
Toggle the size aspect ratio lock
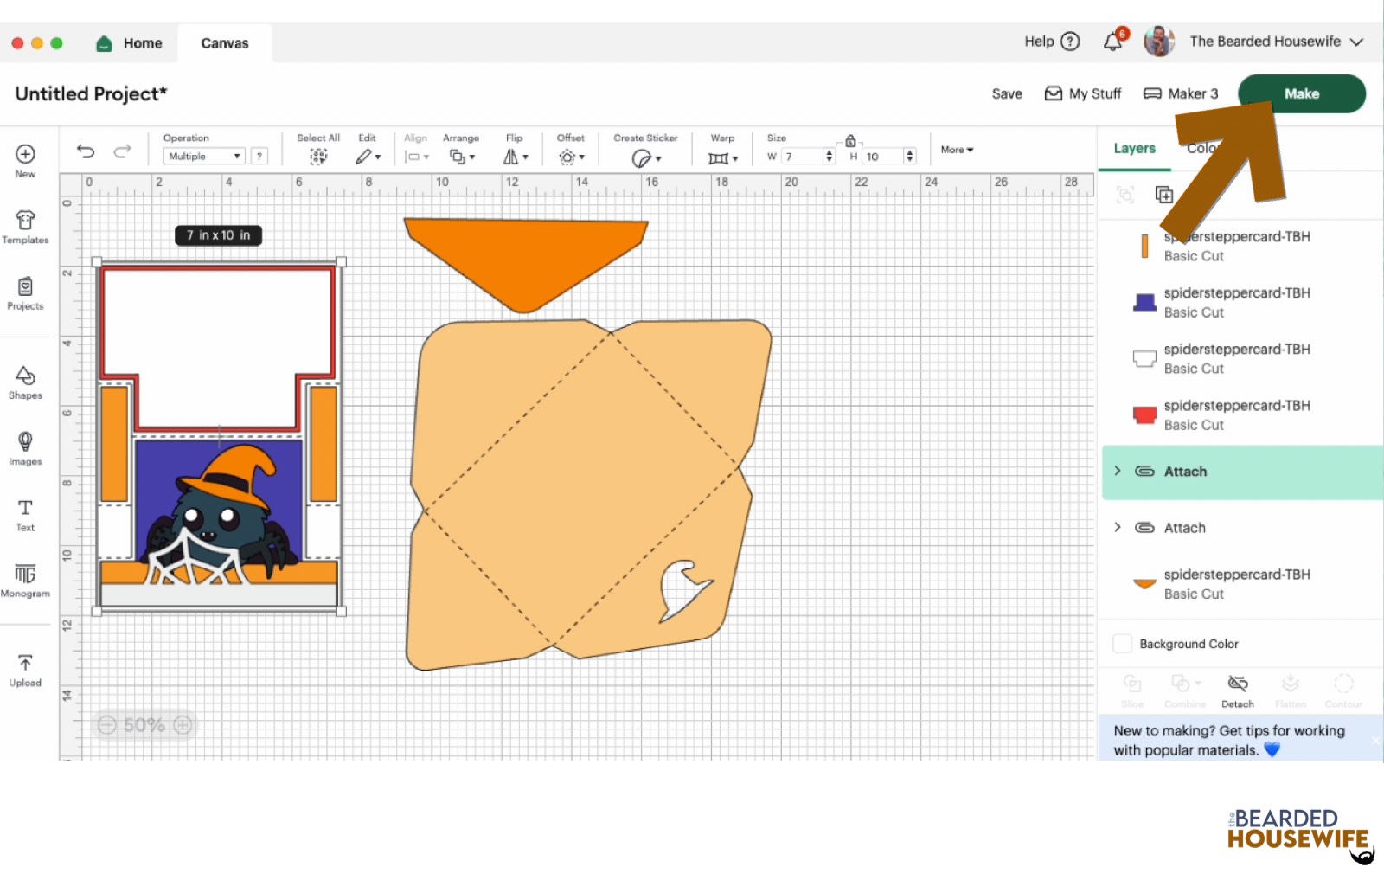click(850, 141)
